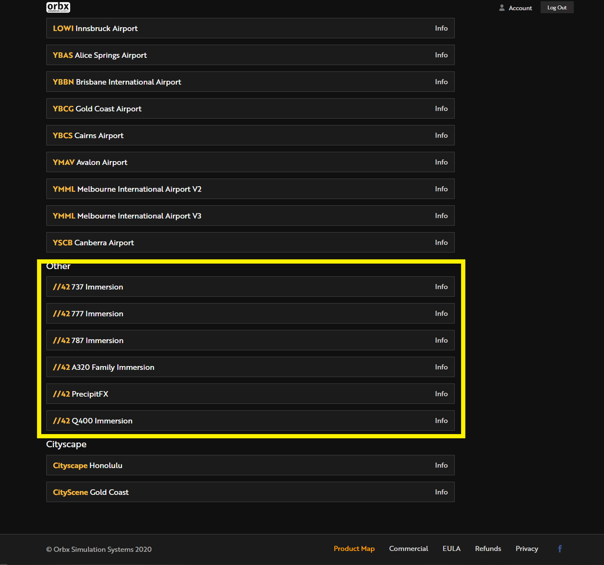This screenshot has height=565, width=604.
Task: Open EULA footer link
Action: pyautogui.click(x=451, y=549)
